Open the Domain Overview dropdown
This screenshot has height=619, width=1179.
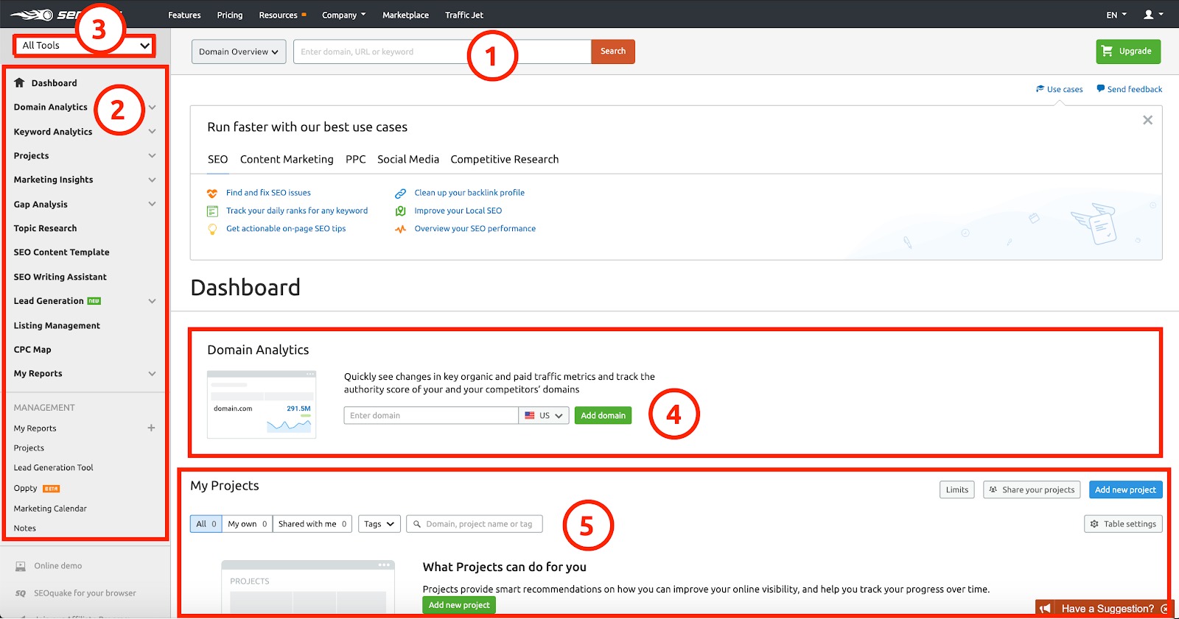point(239,52)
